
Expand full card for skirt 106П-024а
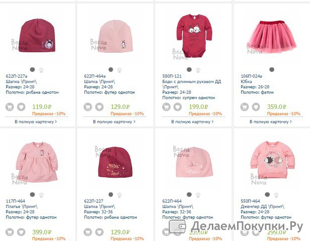pyautogui.click(x=271, y=122)
